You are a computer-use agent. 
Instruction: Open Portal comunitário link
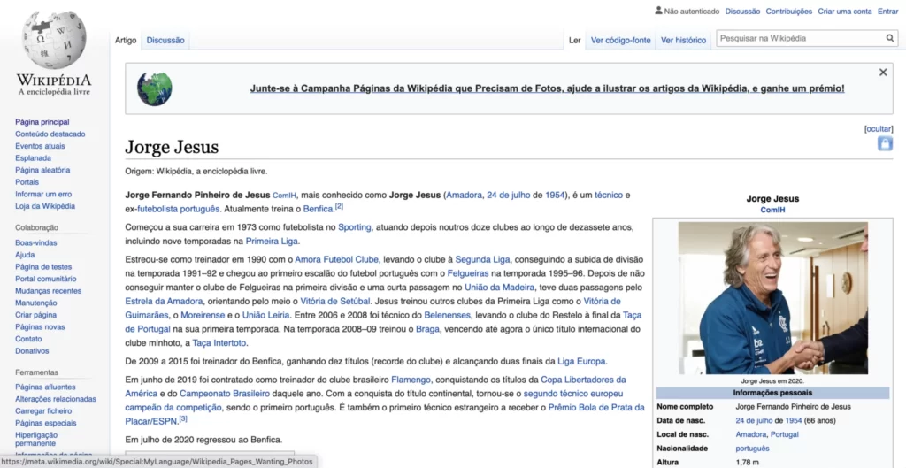tap(46, 279)
